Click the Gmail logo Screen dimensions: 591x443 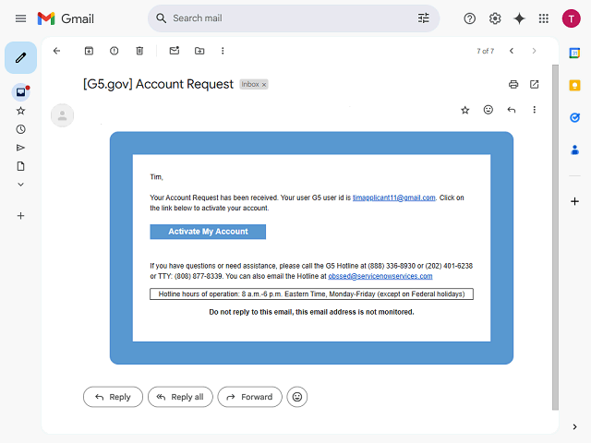point(66,18)
